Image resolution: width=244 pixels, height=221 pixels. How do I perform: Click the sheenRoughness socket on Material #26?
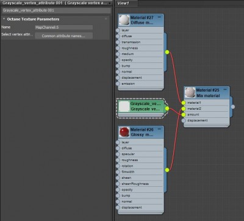(x=118, y=184)
